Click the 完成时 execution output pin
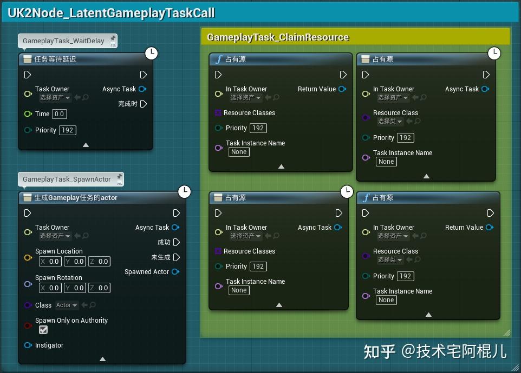 pos(144,104)
